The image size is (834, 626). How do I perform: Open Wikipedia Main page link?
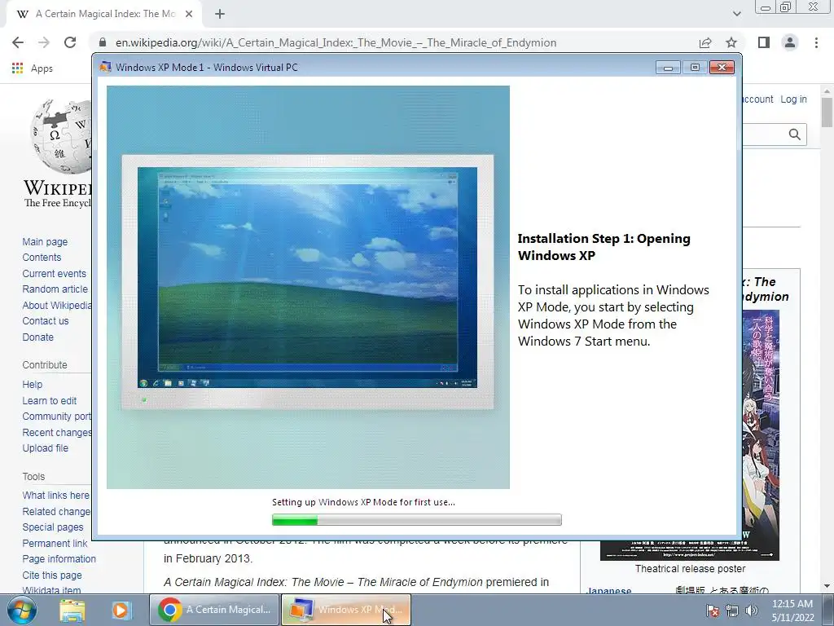(46, 241)
